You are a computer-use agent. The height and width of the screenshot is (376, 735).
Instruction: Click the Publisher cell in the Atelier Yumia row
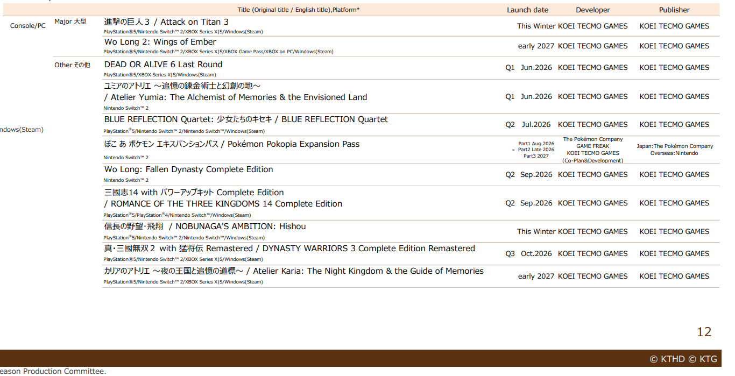click(x=674, y=97)
